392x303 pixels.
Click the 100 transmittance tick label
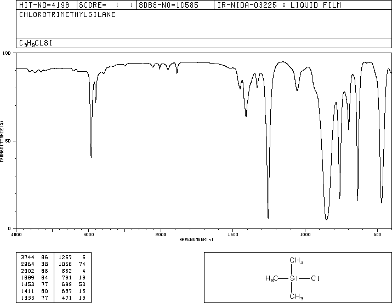[7, 53]
